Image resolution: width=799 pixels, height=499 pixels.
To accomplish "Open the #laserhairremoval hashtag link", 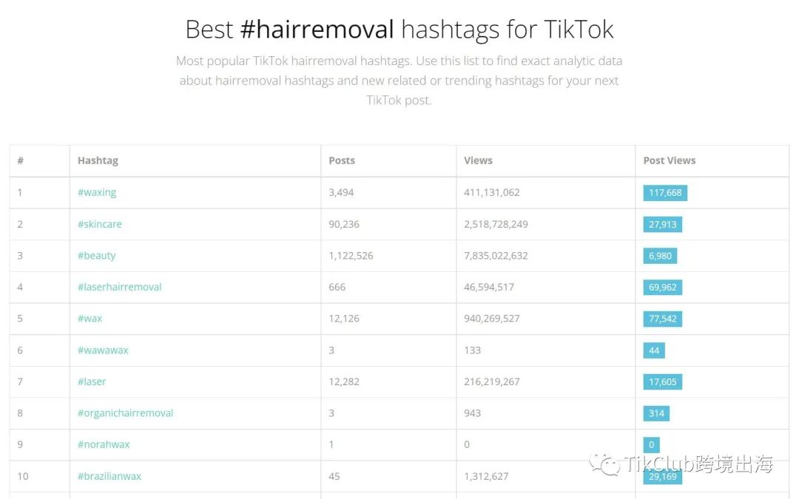I will pyautogui.click(x=120, y=287).
